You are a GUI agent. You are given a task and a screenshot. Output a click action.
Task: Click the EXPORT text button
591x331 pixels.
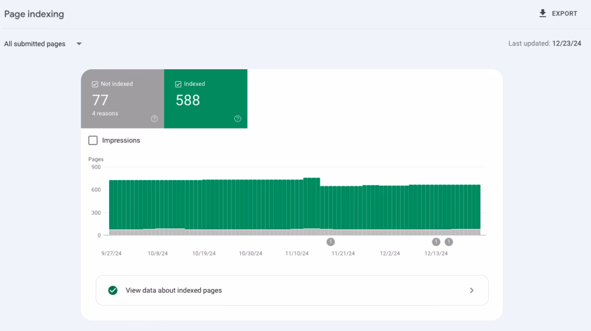pyautogui.click(x=564, y=13)
